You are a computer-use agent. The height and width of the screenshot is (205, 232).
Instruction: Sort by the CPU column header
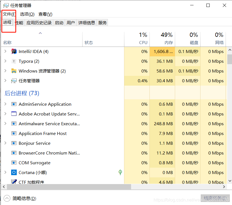(137, 39)
